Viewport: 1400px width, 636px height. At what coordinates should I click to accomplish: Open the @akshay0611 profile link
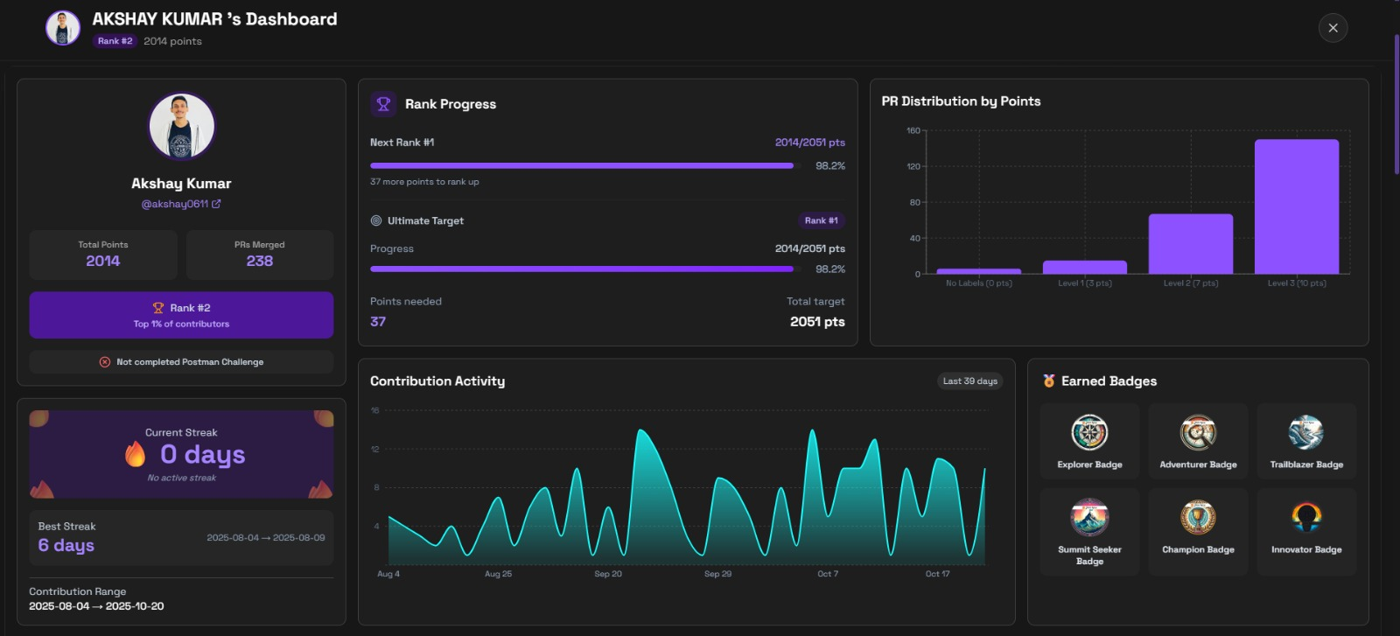[x=175, y=204]
